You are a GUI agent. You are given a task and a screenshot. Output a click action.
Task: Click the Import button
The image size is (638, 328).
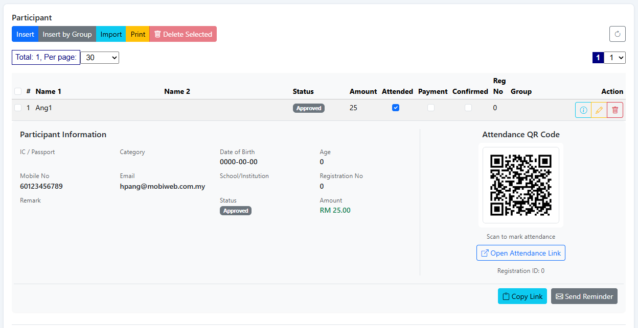111,34
